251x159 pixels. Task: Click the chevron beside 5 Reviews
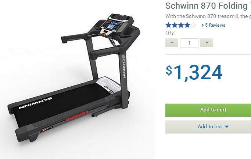(202, 25)
